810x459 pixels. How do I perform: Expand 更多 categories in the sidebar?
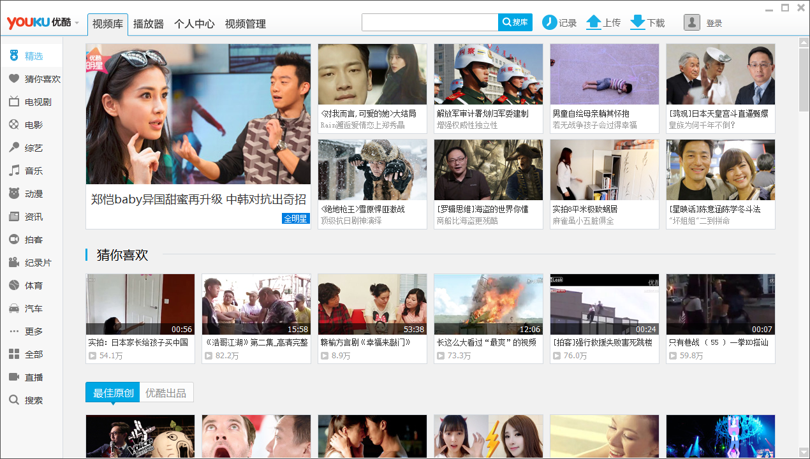coord(14,331)
